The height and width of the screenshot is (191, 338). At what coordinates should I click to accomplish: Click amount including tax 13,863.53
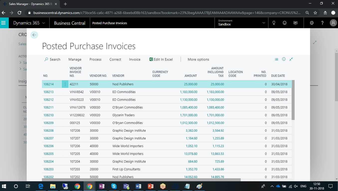point(217,154)
